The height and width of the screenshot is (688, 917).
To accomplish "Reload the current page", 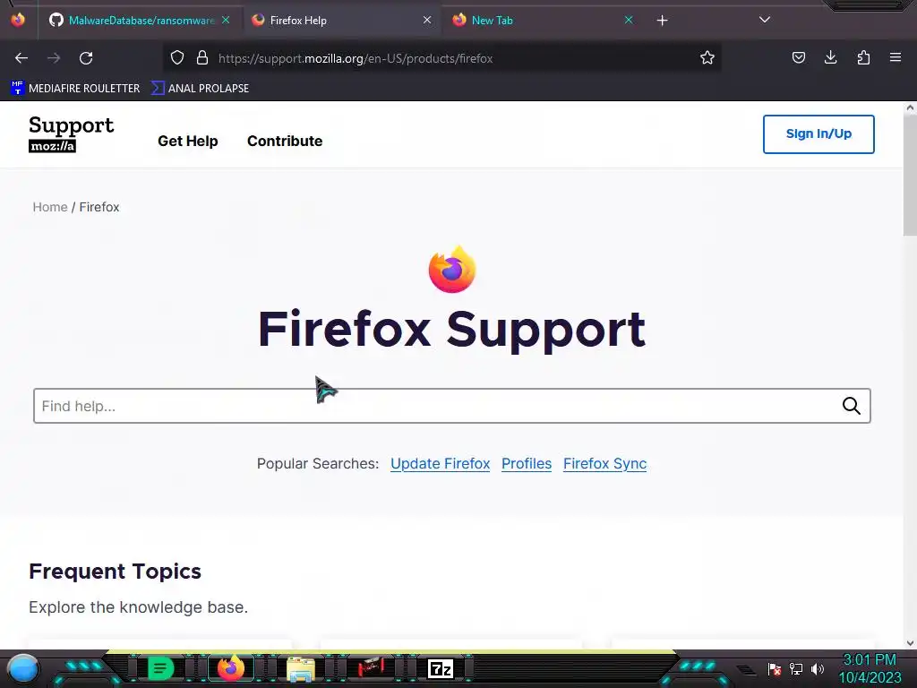I will (x=86, y=58).
